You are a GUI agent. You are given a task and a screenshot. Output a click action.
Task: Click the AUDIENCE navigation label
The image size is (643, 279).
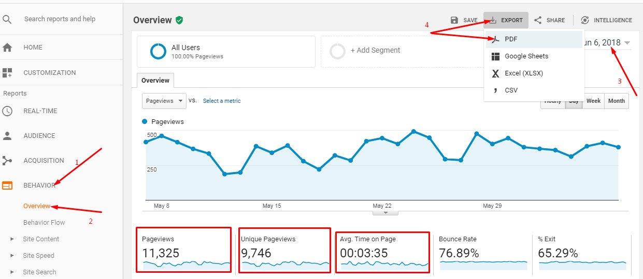[x=39, y=136]
